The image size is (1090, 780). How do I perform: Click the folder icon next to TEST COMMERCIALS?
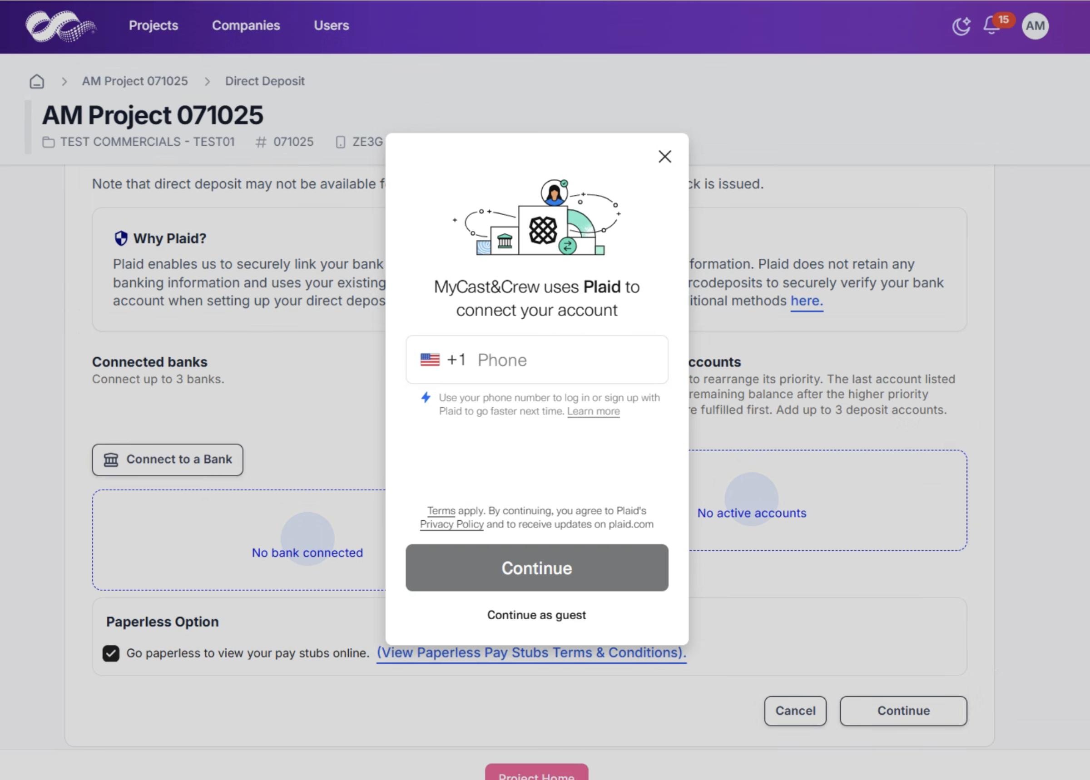(48, 142)
